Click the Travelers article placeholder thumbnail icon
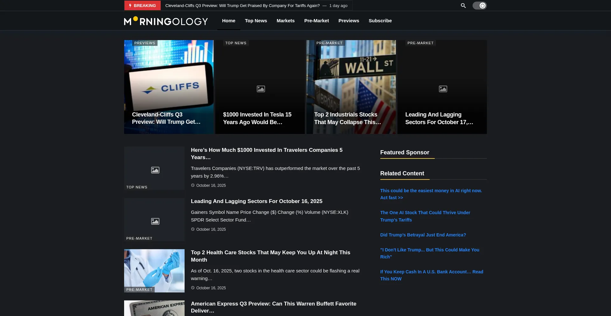This screenshot has height=316, width=611. click(155, 170)
